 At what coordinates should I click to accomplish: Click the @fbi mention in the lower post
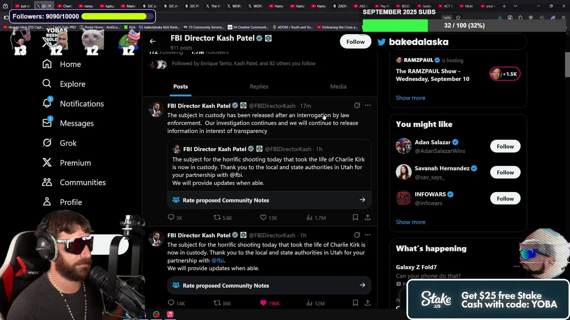point(217,260)
